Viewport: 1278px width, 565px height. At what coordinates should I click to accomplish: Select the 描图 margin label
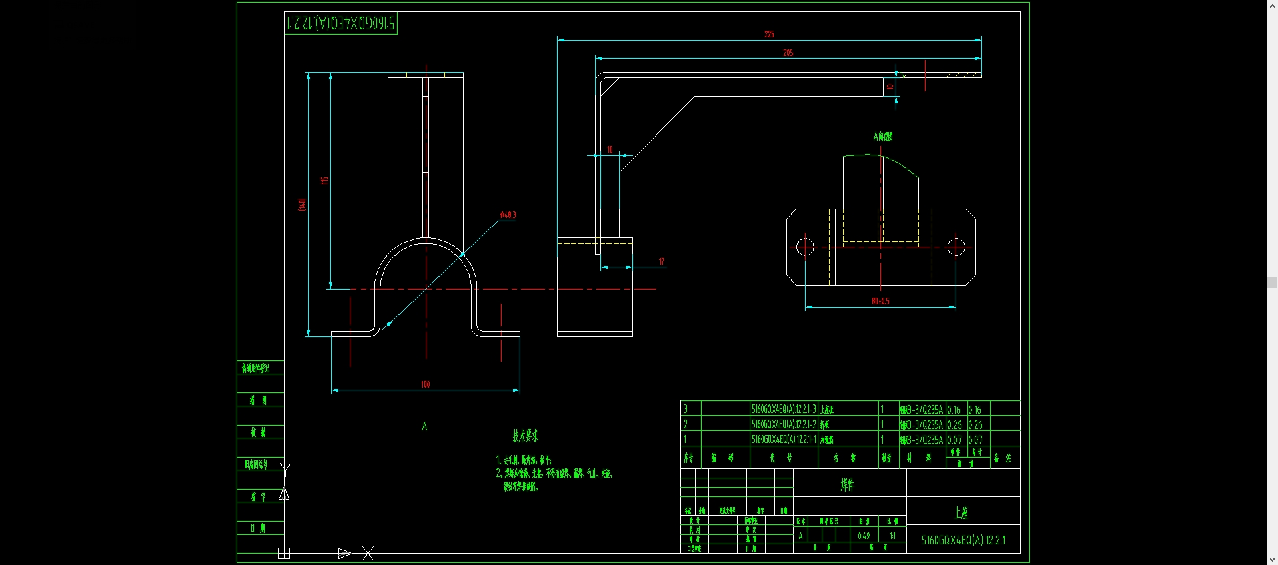258,400
